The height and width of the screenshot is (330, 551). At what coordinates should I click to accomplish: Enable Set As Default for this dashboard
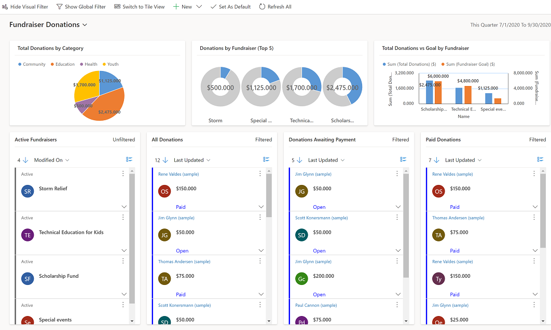click(214, 7)
